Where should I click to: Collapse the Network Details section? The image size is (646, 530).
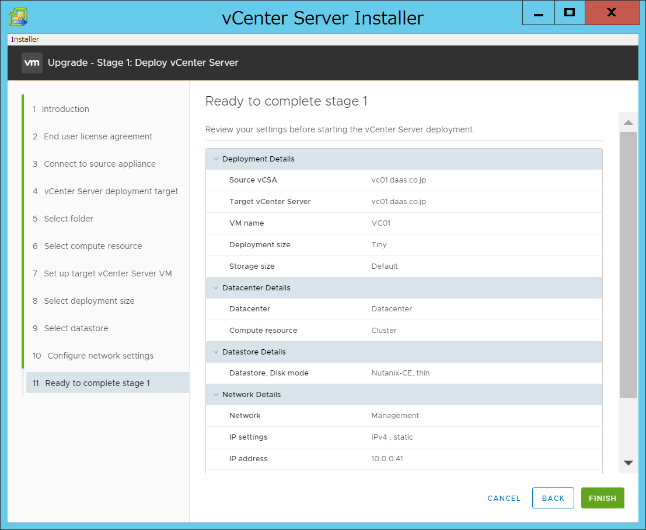pyautogui.click(x=216, y=394)
